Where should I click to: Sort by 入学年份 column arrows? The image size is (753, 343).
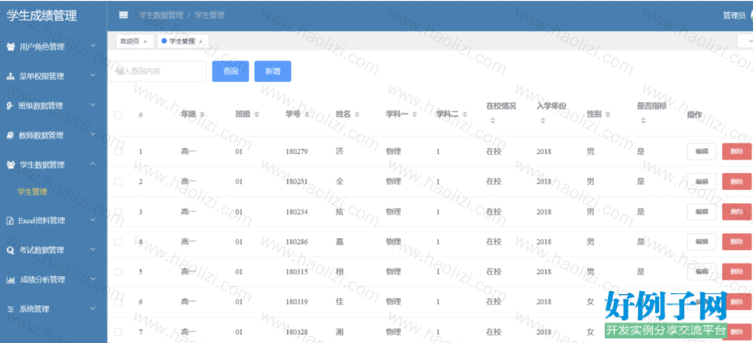pyautogui.click(x=543, y=121)
